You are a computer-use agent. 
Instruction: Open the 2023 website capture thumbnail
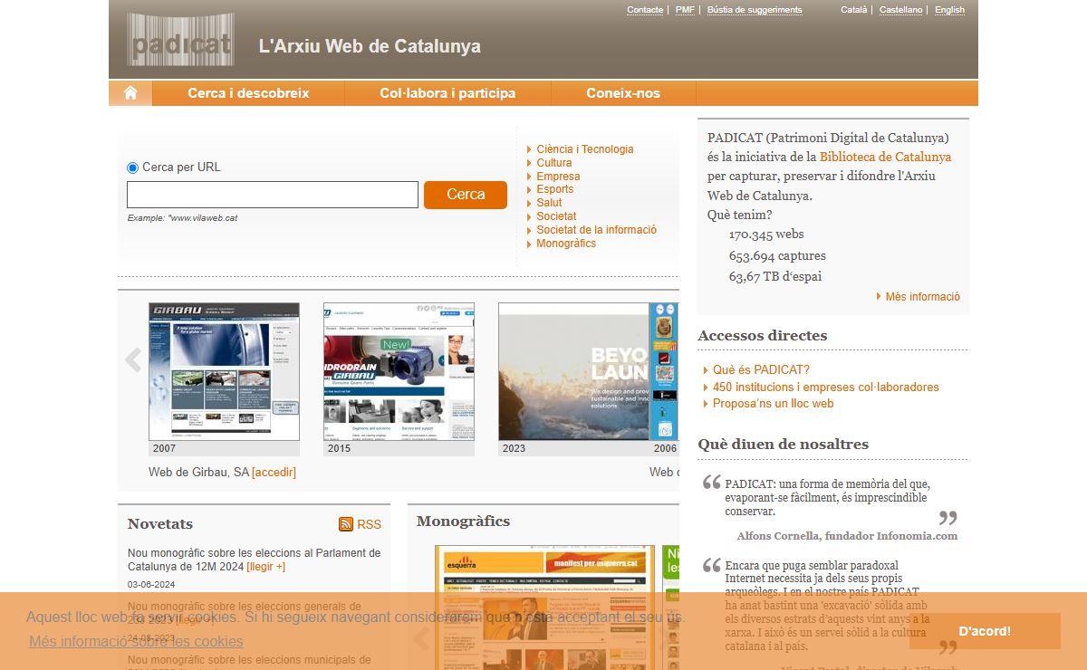(573, 372)
